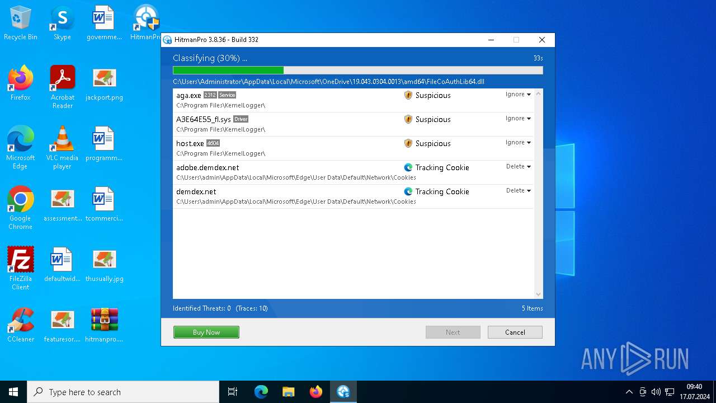
Task: Open Ignore dropdown for aga.exe
Action: coord(518,95)
